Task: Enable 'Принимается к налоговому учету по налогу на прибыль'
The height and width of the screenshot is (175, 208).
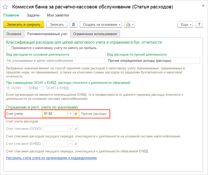Action: (8, 48)
